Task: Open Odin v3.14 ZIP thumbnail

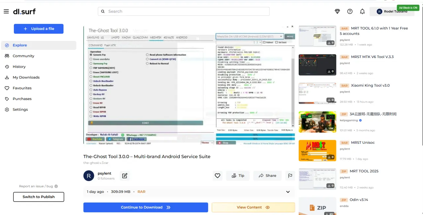Action: [318, 206]
